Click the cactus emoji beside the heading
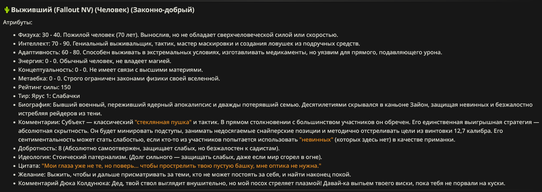 pyautogui.click(x=6, y=10)
